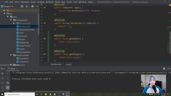Open Project panel settings gear
The height and width of the screenshot is (96, 171).
(x=32, y=6)
